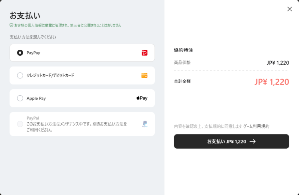This screenshot has height=195, width=299.
Task: Click the orange credit card icon
Action: point(145,75)
